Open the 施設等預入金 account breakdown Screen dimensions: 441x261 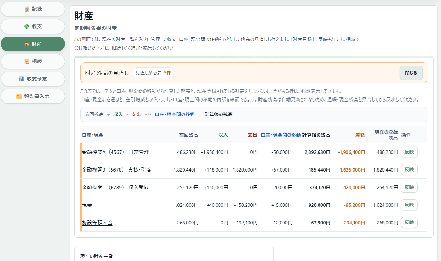click(x=97, y=223)
